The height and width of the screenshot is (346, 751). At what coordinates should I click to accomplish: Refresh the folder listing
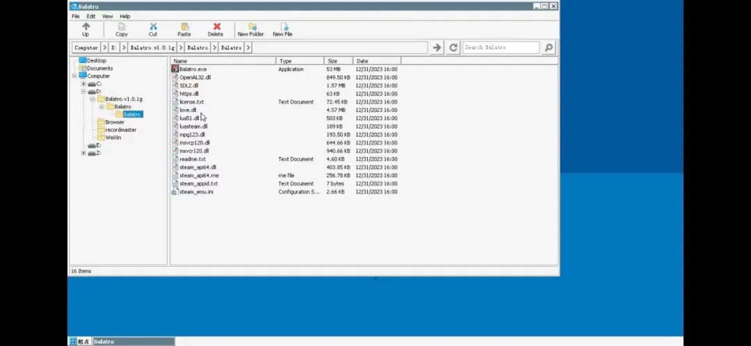tap(453, 47)
